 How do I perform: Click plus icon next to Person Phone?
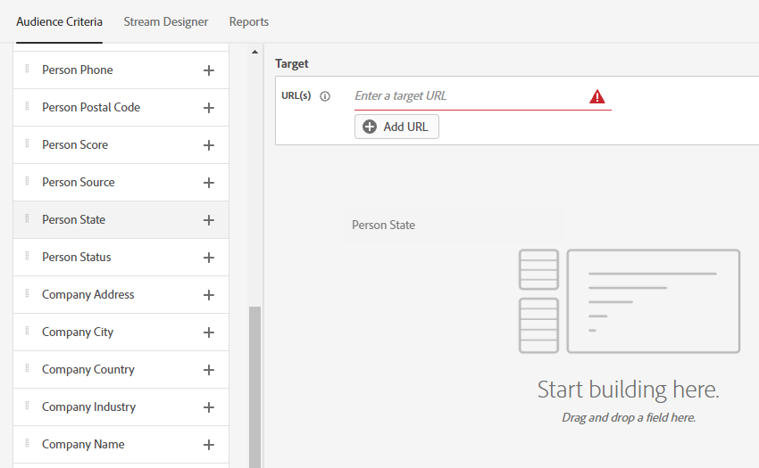tap(209, 70)
